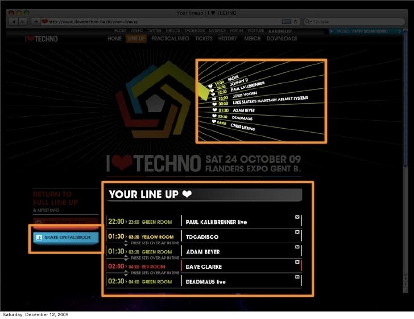Open the HOME menu item
This screenshot has width=414, height=319.
coord(115,39)
